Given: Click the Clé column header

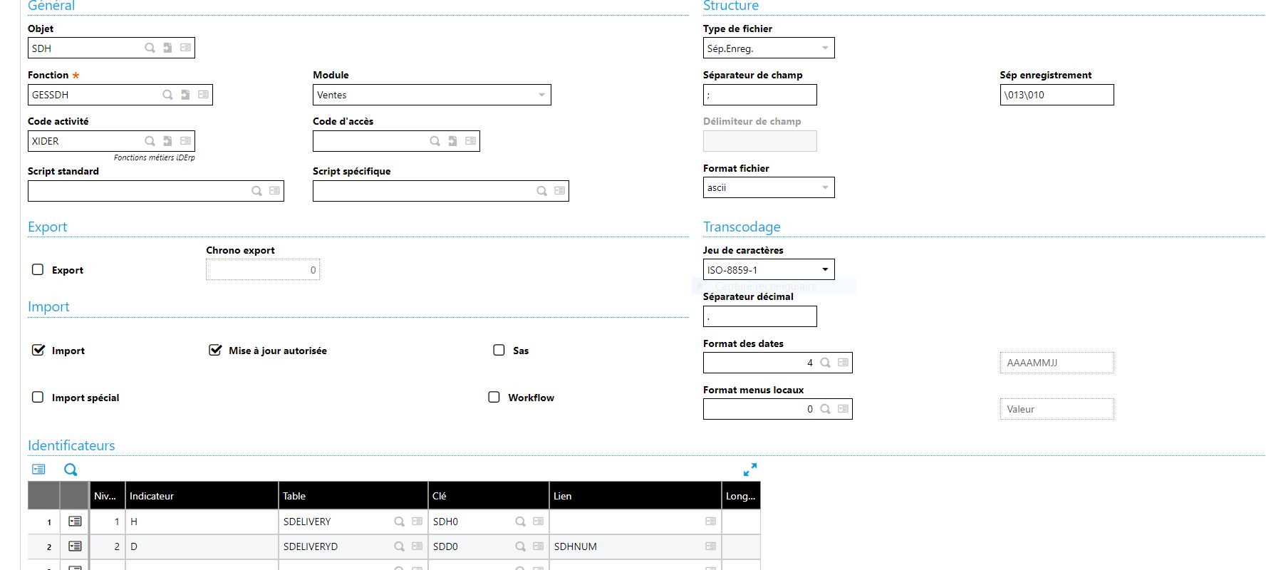Looking at the screenshot, I should pyautogui.click(x=488, y=496).
